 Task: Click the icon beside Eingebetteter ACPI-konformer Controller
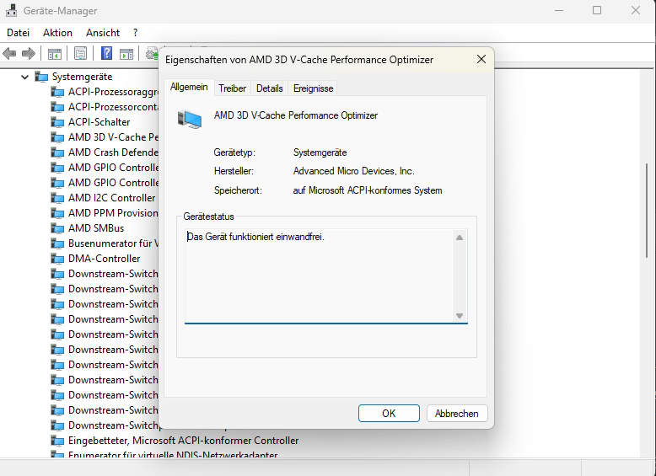57,441
